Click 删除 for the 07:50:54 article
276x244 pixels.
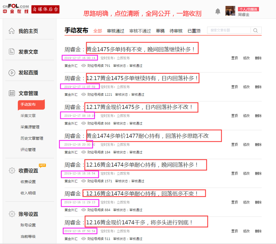pos(258,231)
